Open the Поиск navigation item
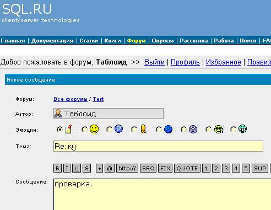 [248, 41]
